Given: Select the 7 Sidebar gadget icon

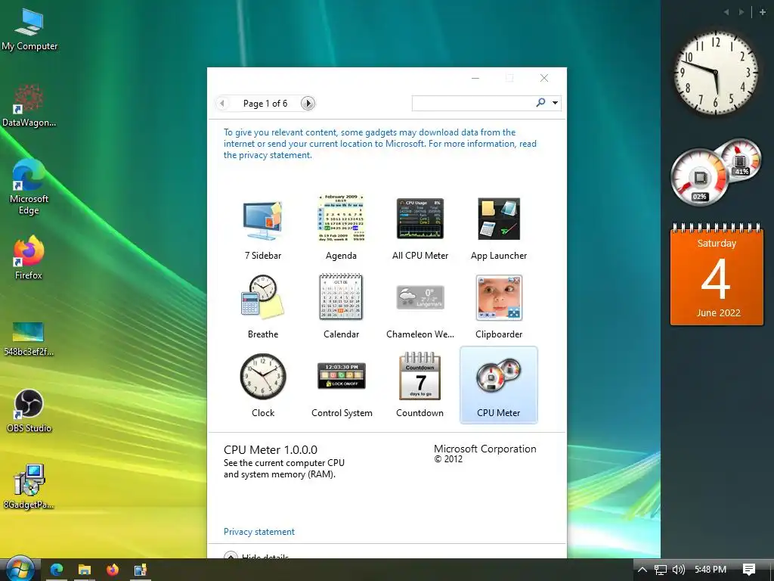Looking at the screenshot, I should (x=262, y=220).
